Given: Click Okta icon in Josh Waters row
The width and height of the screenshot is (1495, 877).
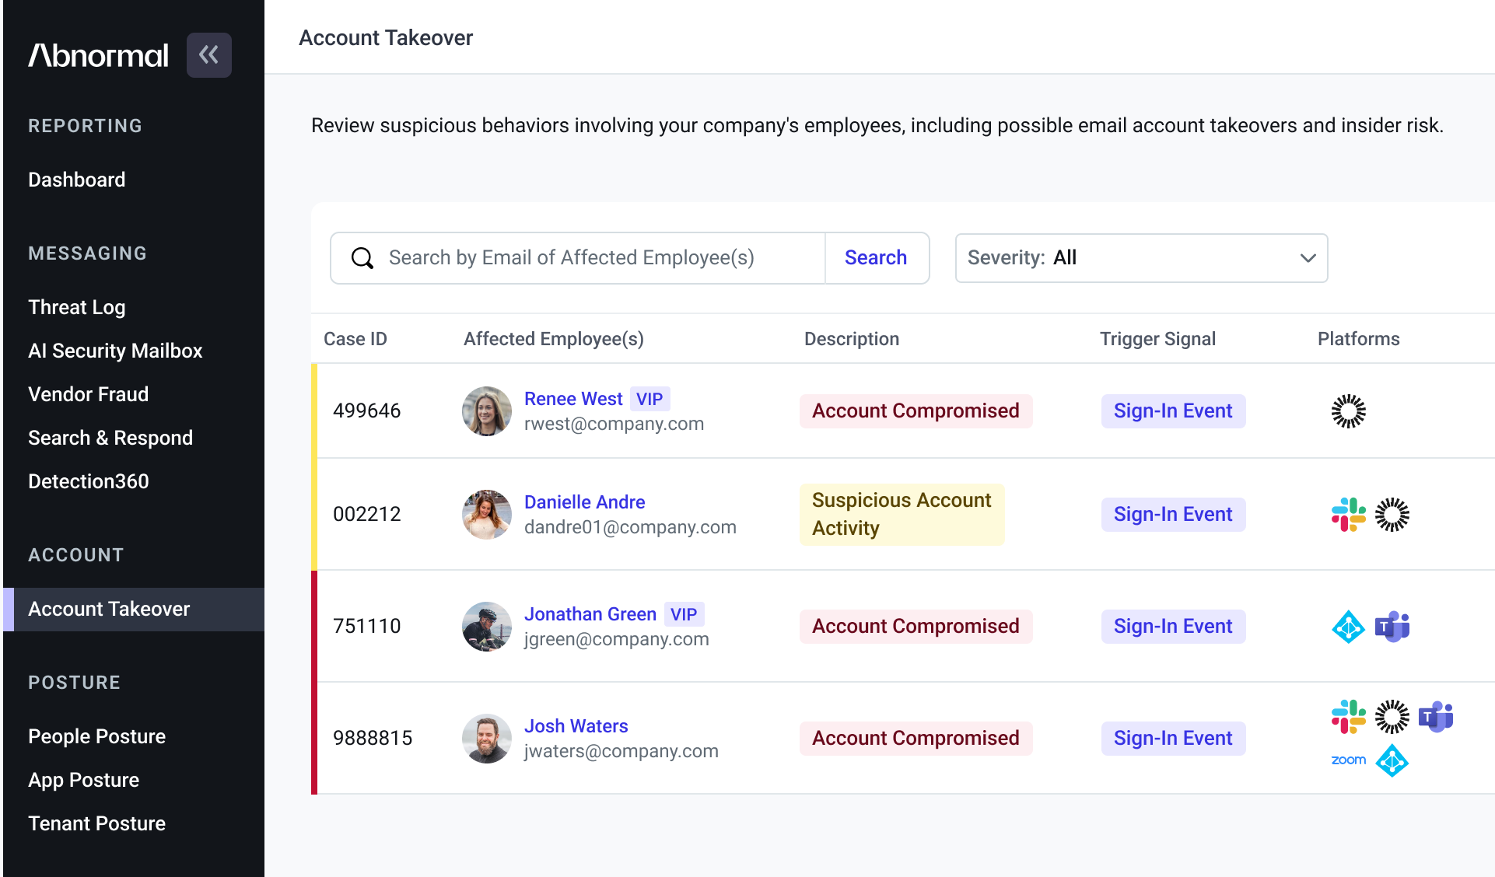Looking at the screenshot, I should click(1392, 717).
